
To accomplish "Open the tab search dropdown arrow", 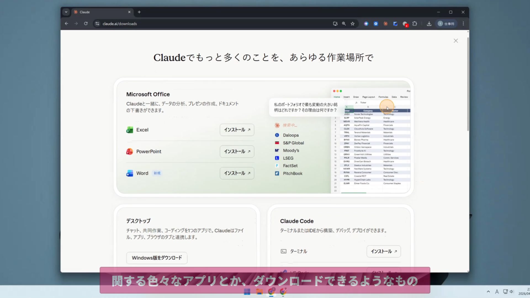I will pos(66,12).
